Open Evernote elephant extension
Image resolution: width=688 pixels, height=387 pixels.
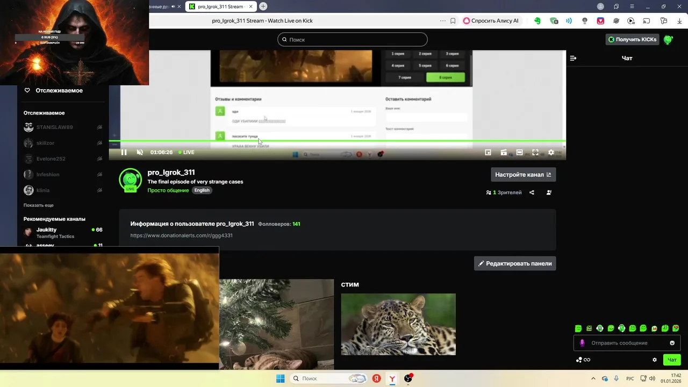[537, 21]
